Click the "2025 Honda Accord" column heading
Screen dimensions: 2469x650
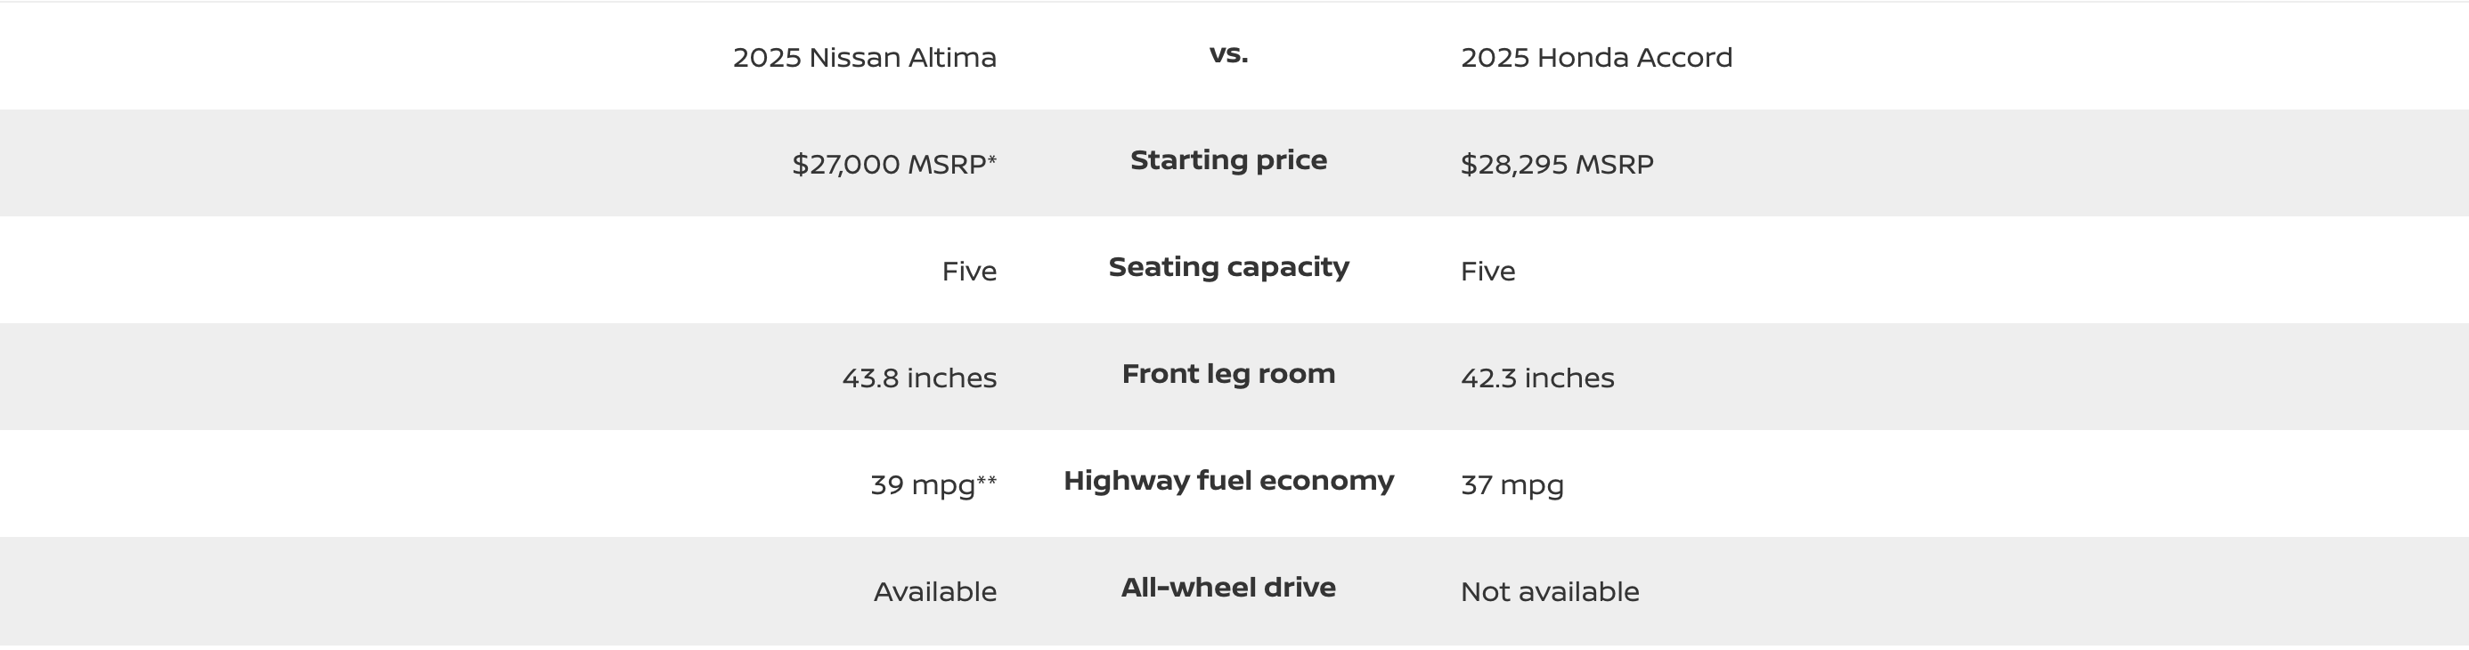(x=1596, y=58)
